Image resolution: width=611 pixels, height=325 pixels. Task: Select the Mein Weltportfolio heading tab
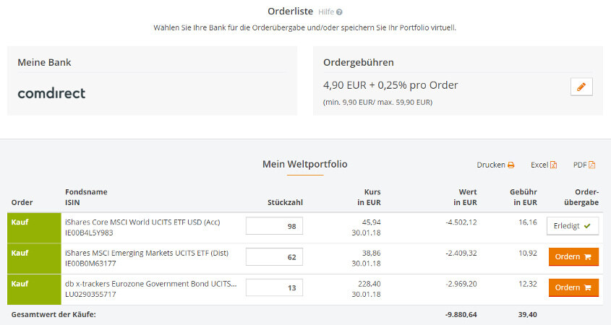(x=304, y=165)
